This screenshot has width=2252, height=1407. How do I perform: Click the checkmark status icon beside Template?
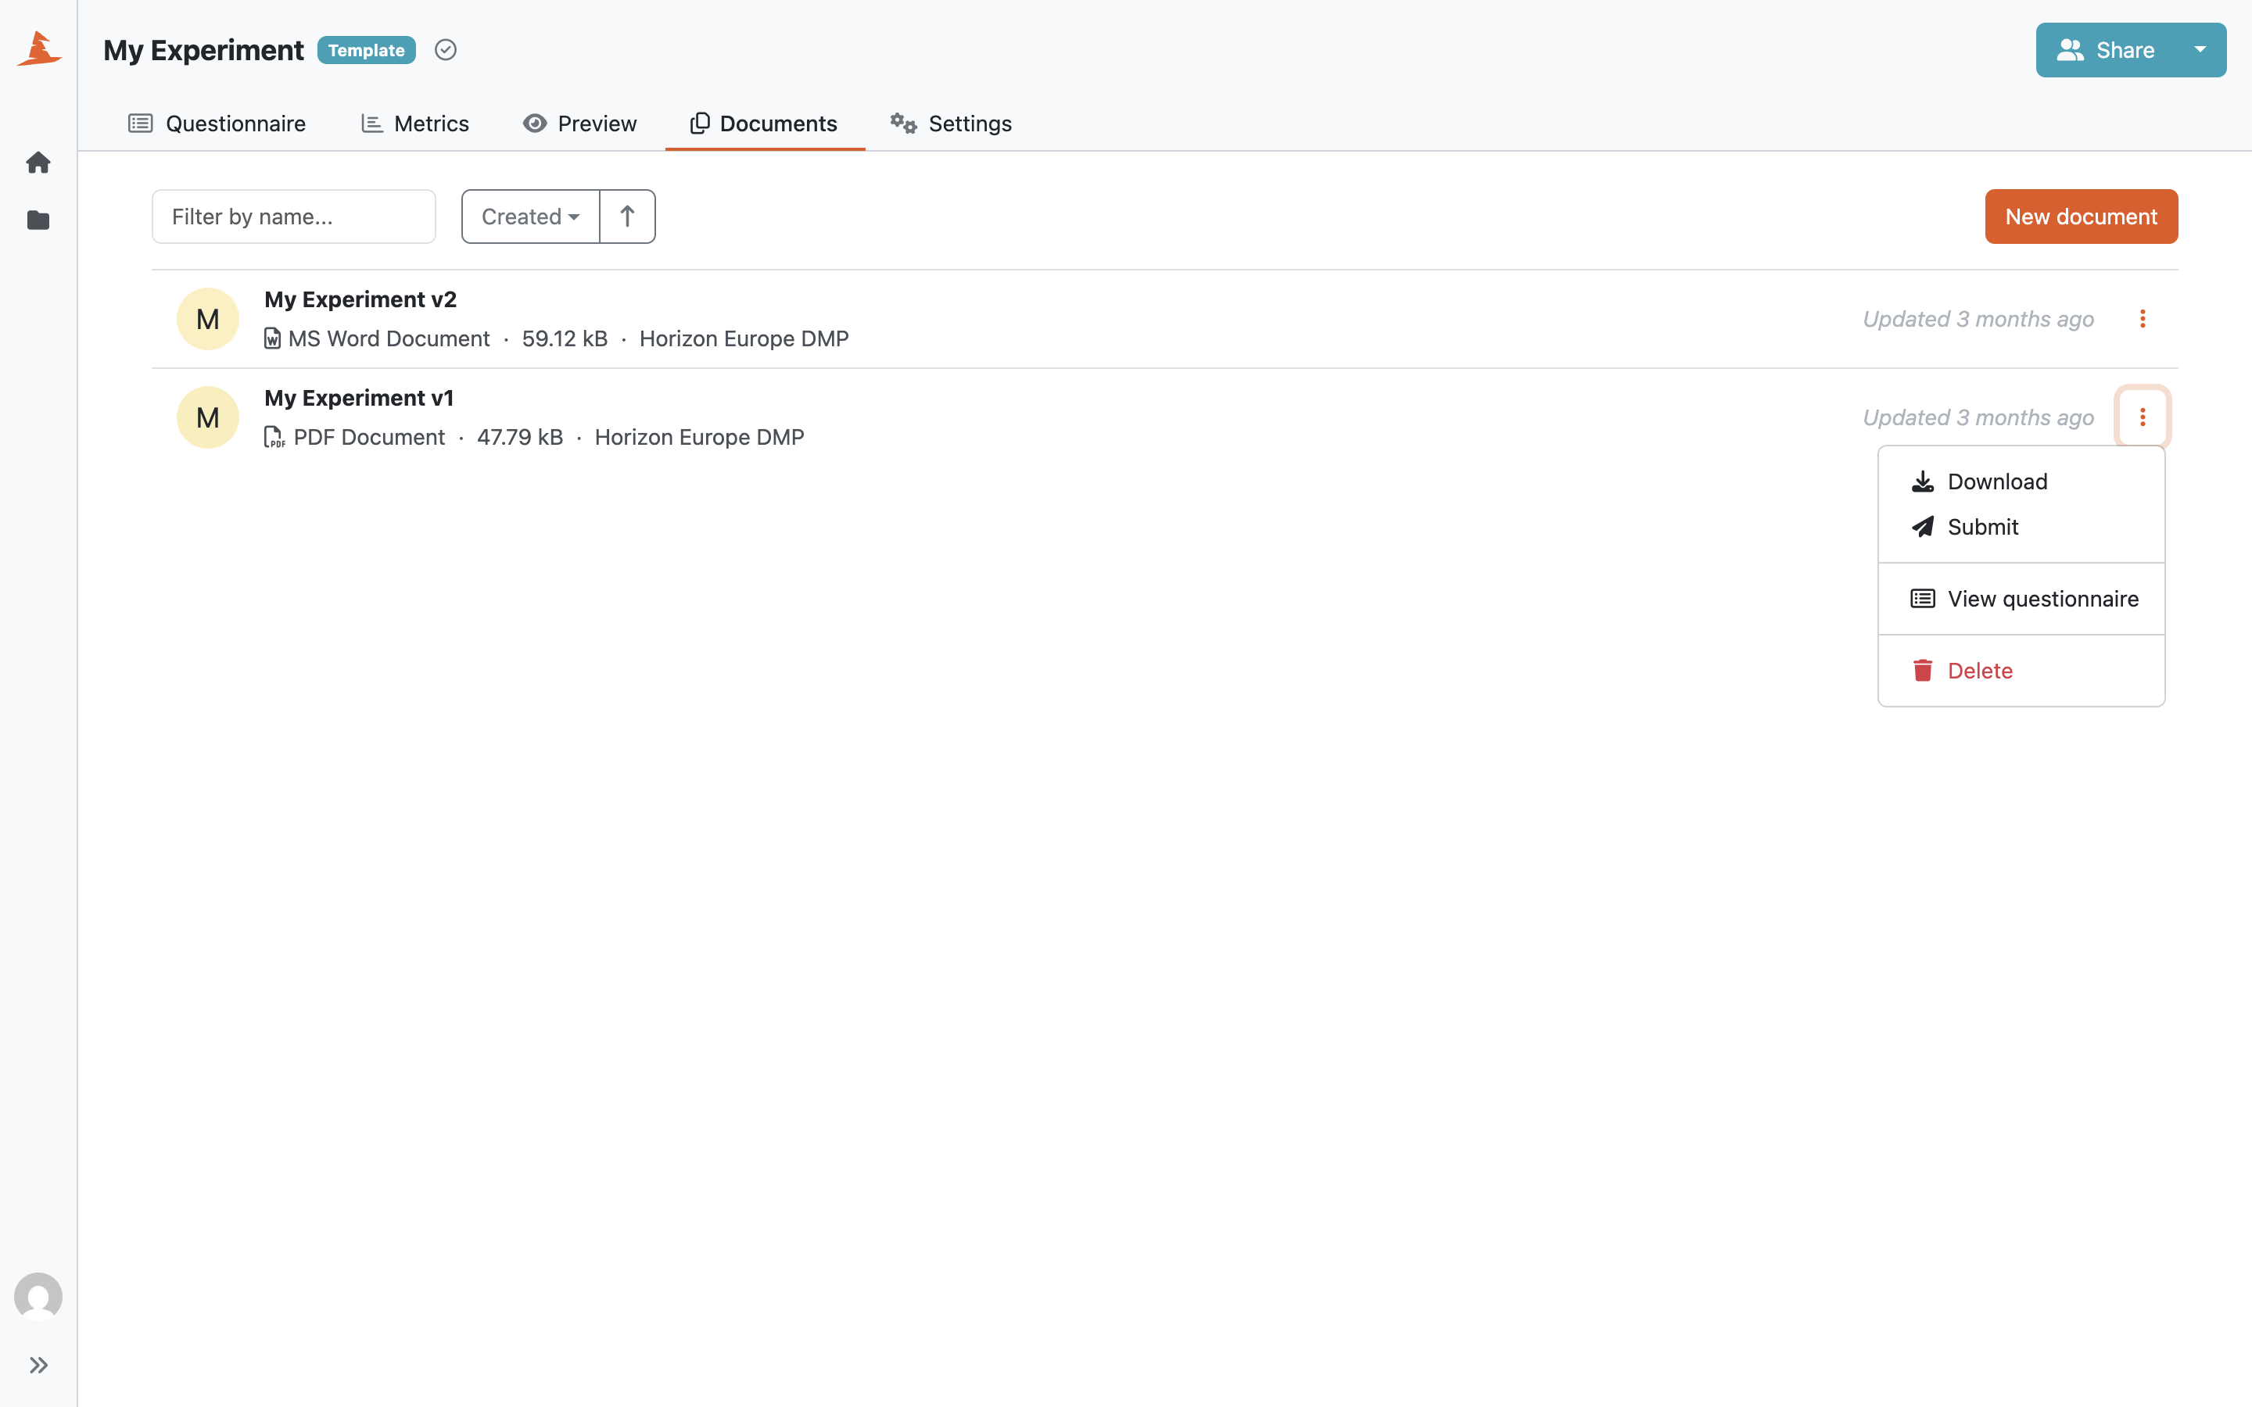pyautogui.click(x=446, y=50)
